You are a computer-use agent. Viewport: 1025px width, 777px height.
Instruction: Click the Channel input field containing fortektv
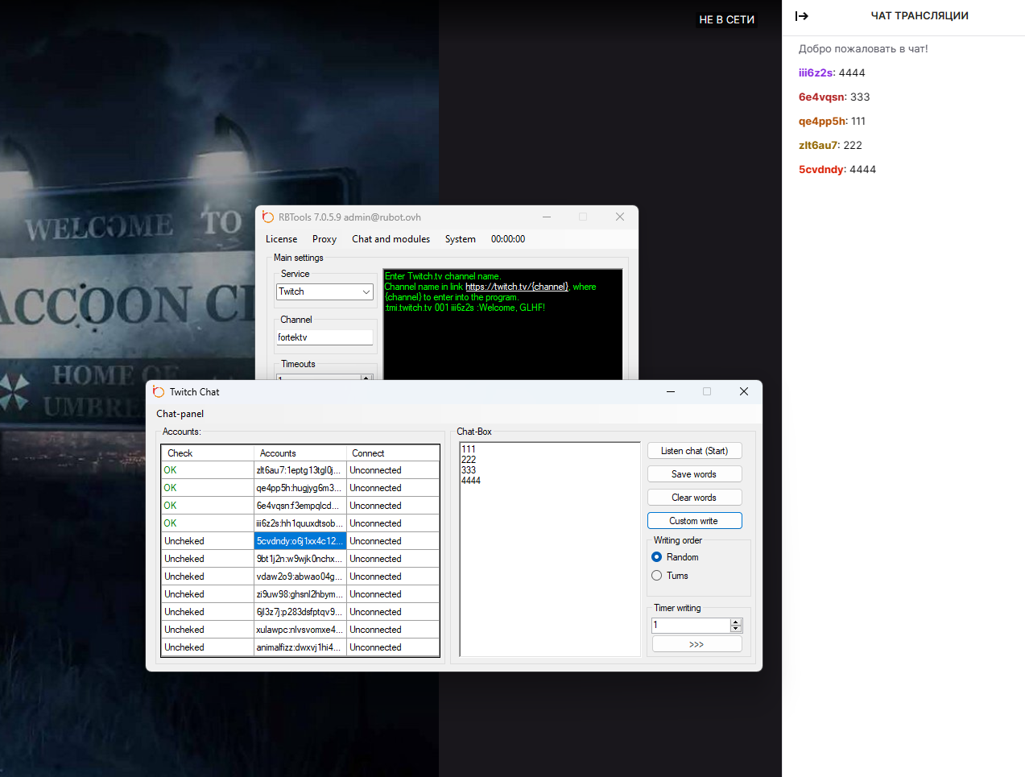324,337
